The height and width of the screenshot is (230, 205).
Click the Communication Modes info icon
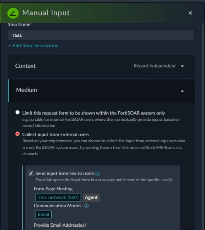point(87,206)
